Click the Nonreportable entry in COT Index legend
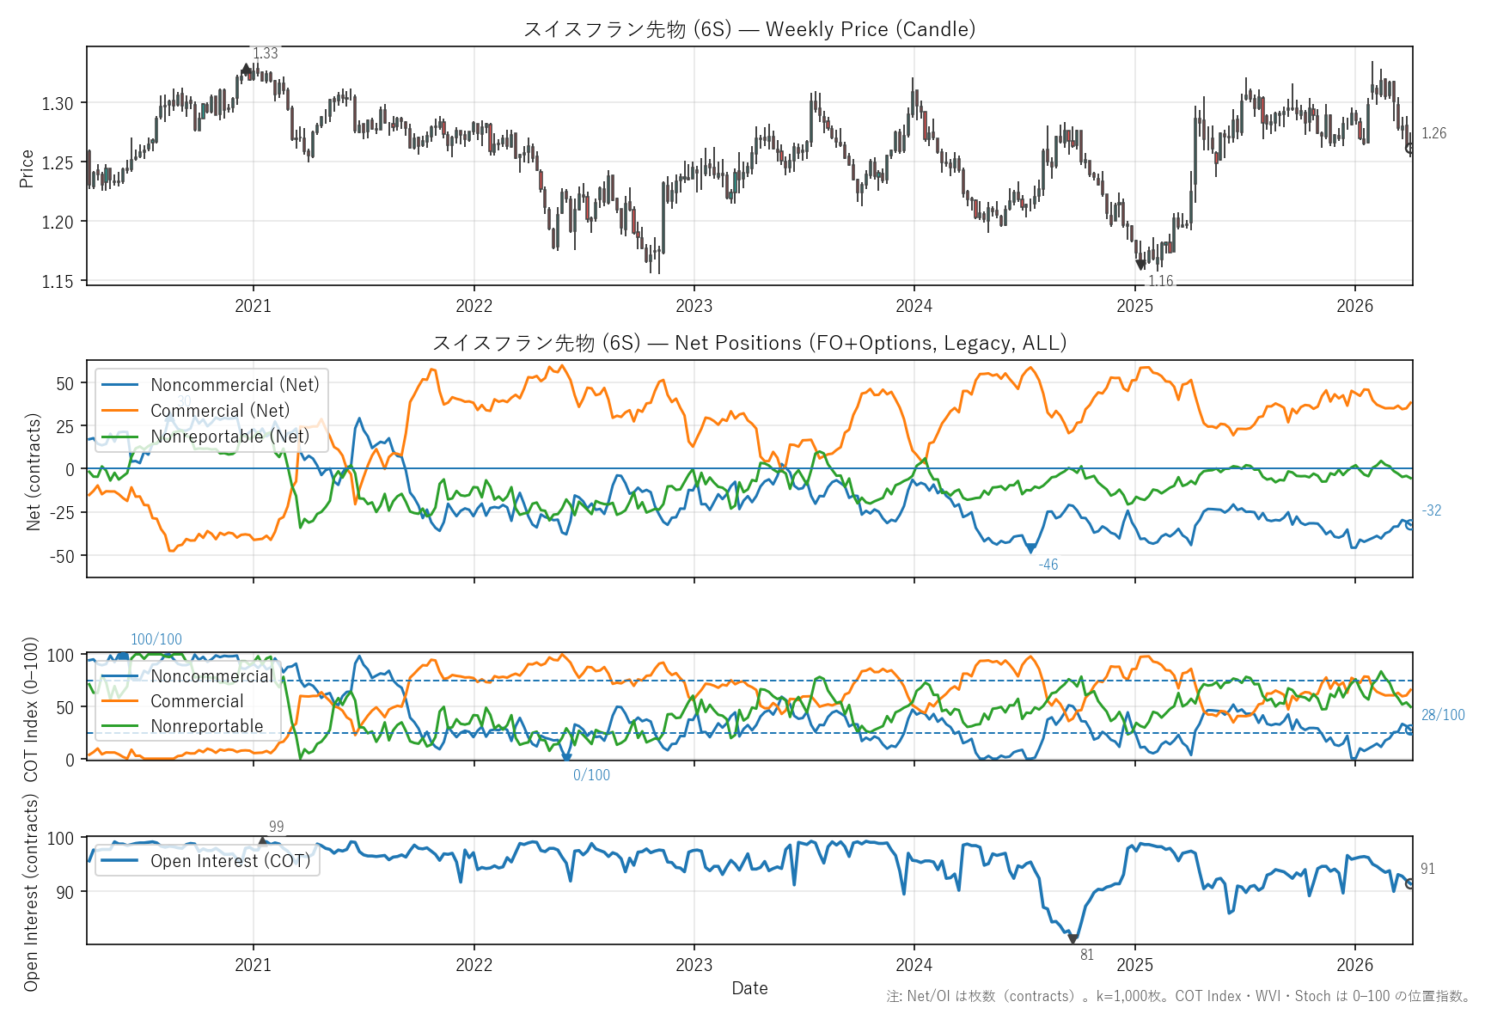Screen dimensions: 1485x1014 click(x=207, y=726)
